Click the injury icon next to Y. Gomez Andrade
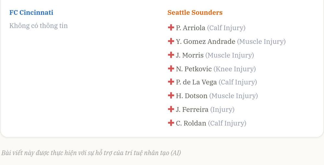The image size is (324, 165). point(171,41)
